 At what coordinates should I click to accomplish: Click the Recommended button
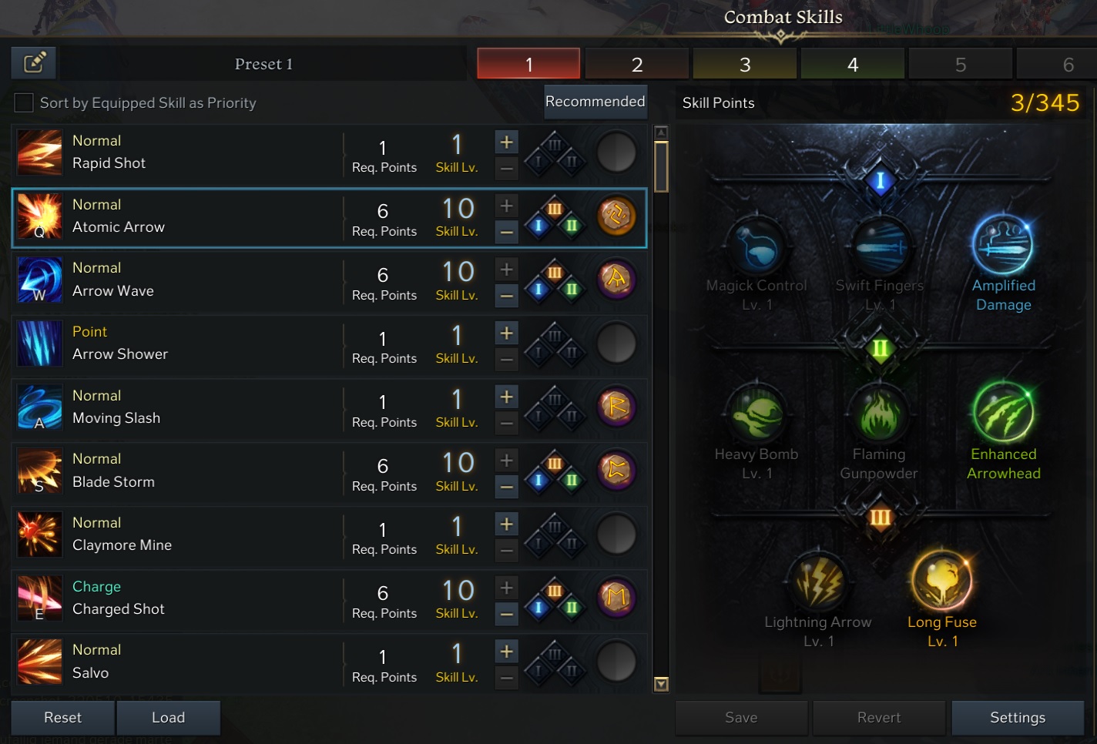click(595, 102)
